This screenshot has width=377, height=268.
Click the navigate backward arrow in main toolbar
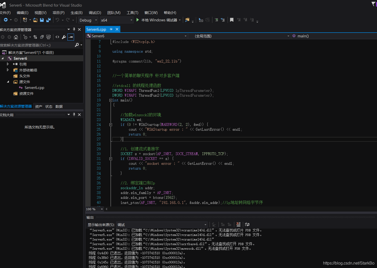click(x=6, y=20)
